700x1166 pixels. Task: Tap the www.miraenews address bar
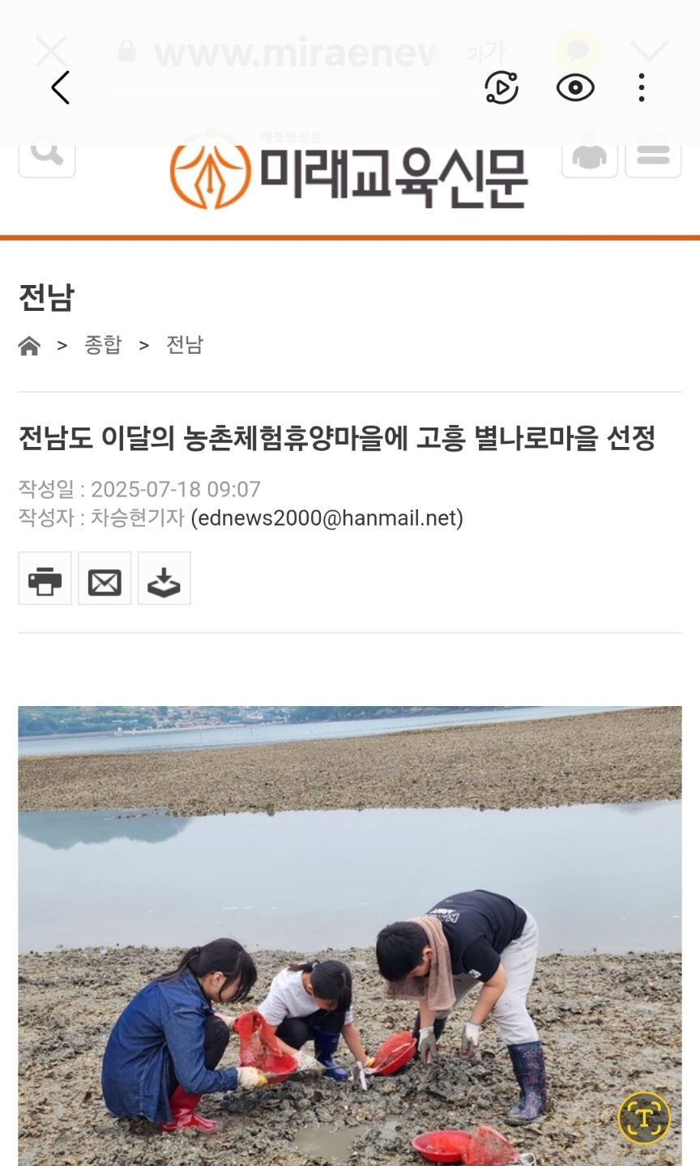(275, 53)
